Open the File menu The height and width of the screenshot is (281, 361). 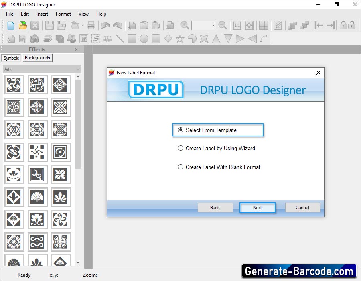click(x=10, y=14)
